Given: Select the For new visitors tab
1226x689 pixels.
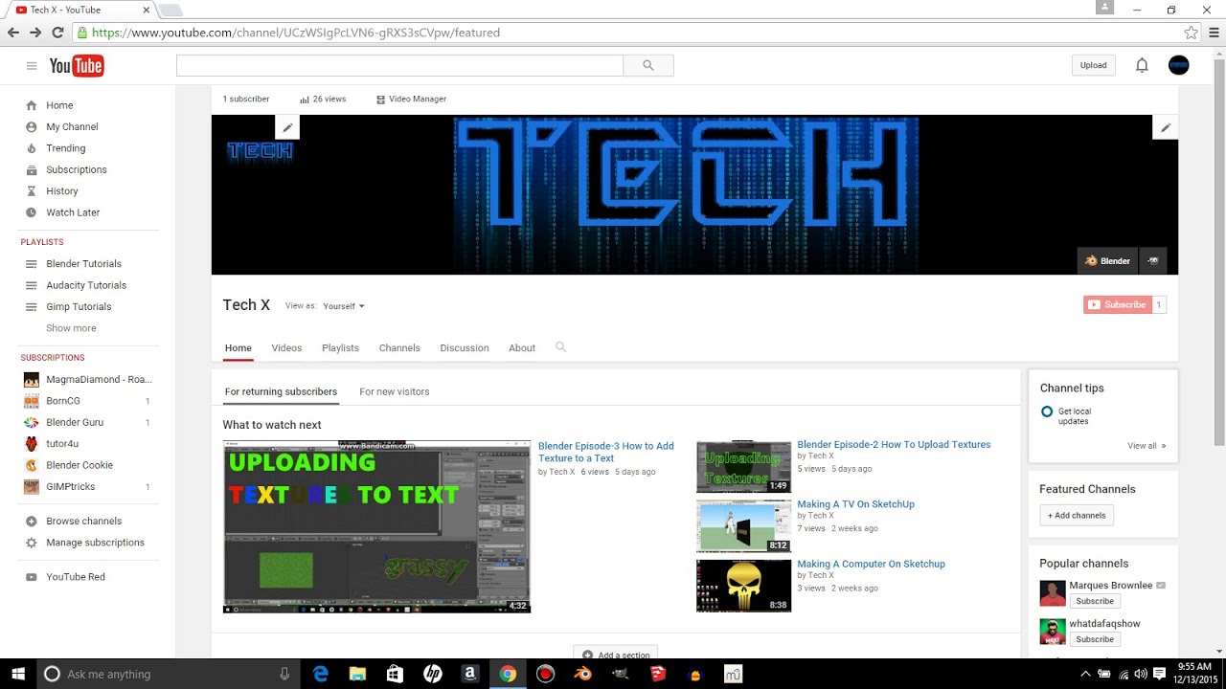Looking at the screenshot, I should pyautogui.click(x=395, y=391).
